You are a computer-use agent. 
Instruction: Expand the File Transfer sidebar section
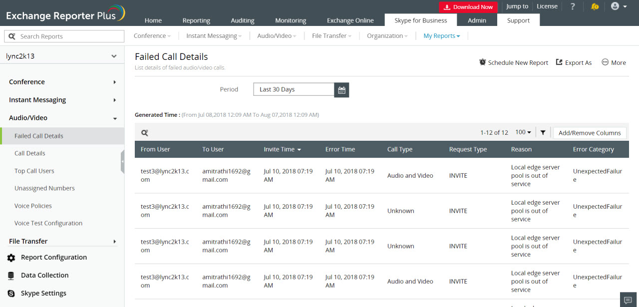(62, 241)
